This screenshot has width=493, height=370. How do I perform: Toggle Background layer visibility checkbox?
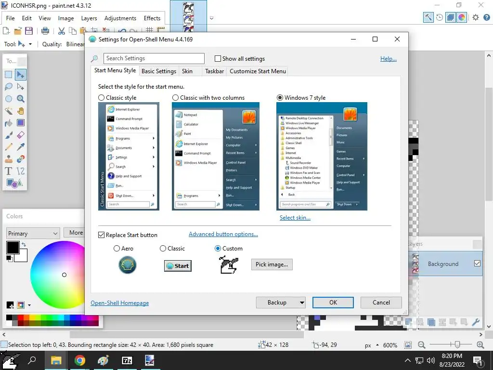tap(477, 264)
